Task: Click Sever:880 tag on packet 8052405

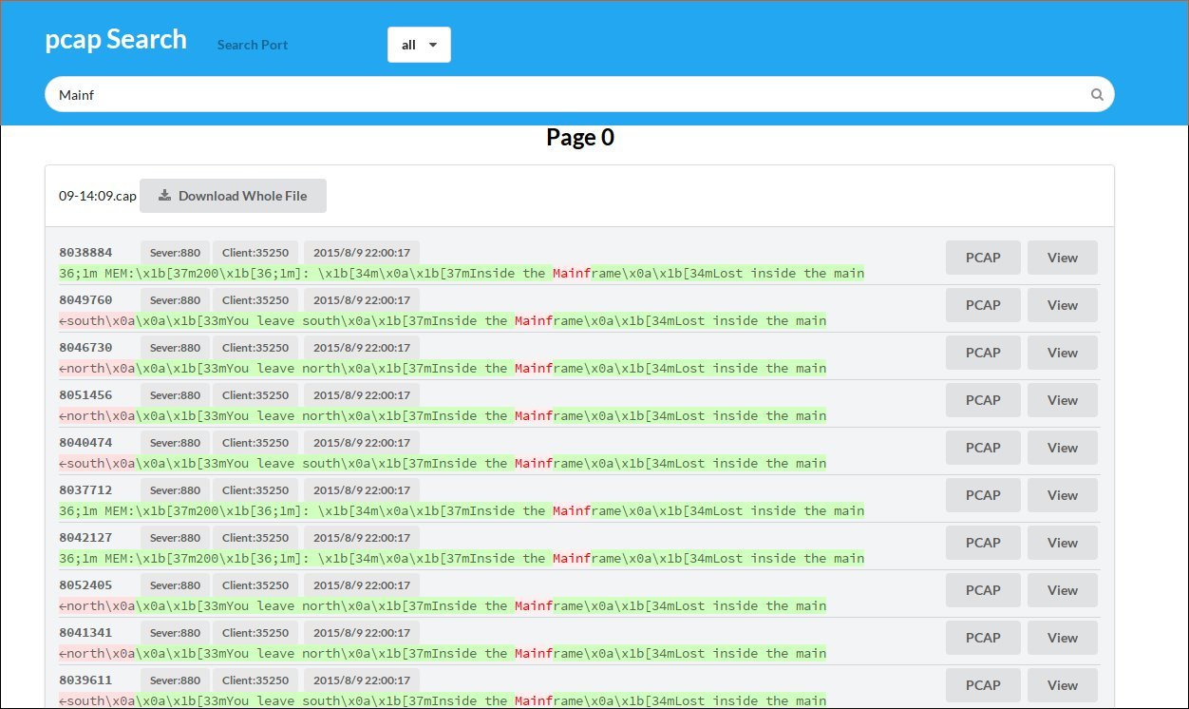Action: (175, 585)
